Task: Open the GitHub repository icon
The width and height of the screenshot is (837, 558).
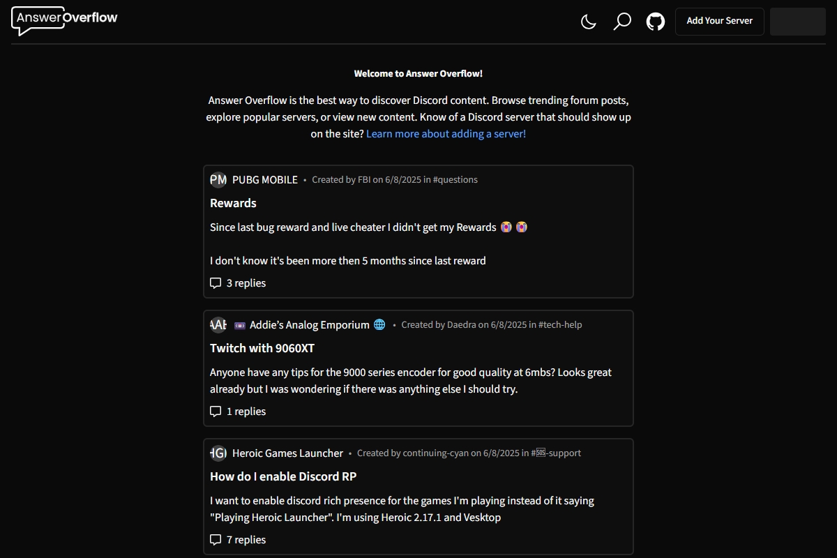Action: pyautogui.click(x=655, y=21)
